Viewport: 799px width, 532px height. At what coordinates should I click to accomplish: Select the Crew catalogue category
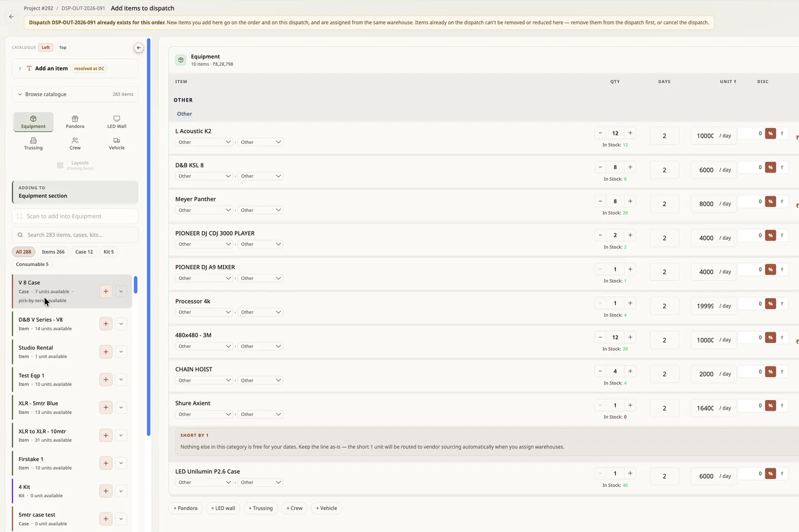pos(75,144)
